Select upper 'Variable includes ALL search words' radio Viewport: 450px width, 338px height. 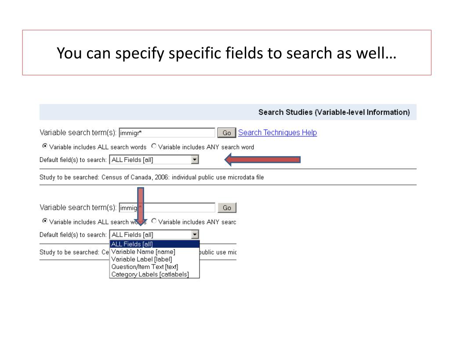(x=45, y=146)
